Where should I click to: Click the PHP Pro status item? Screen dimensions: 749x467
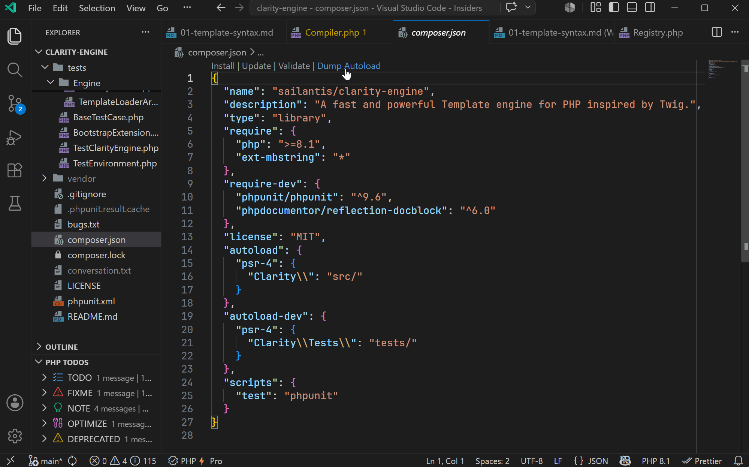[x=195, y=461]
